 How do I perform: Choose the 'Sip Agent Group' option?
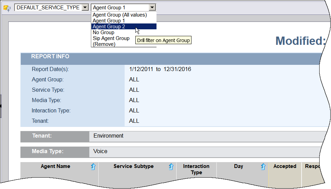coord(111,38)
